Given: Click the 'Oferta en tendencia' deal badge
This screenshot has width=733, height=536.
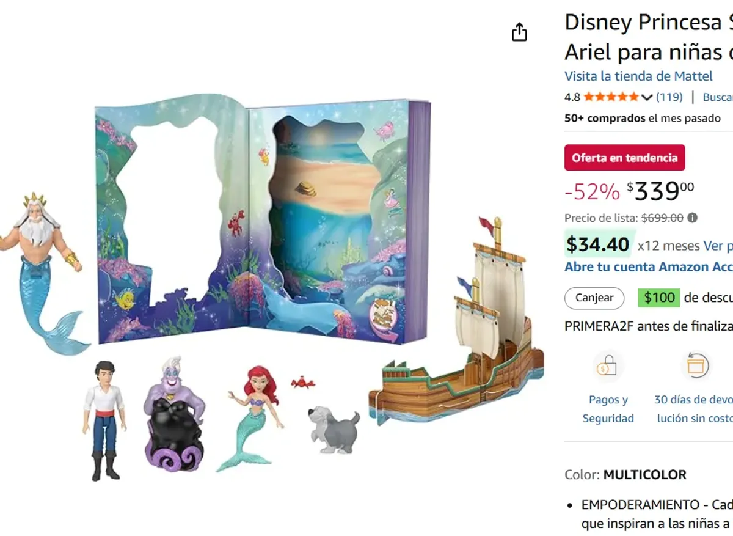Looking at the screenshot, I should click(624, 157).
